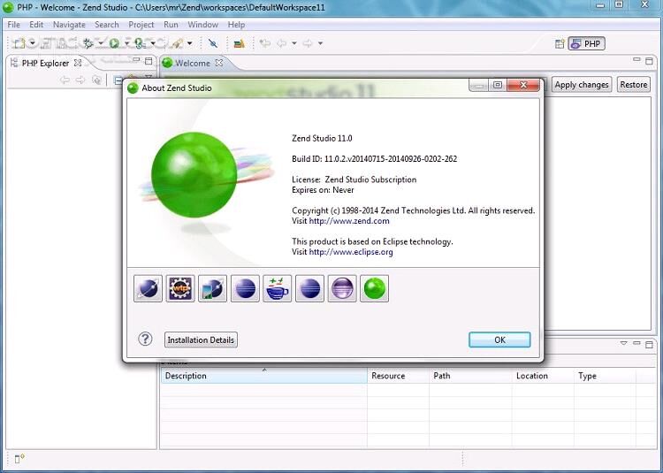Click the Installation Details button
663x473 pixels.
pyautogui.click(x=201, y=339)
